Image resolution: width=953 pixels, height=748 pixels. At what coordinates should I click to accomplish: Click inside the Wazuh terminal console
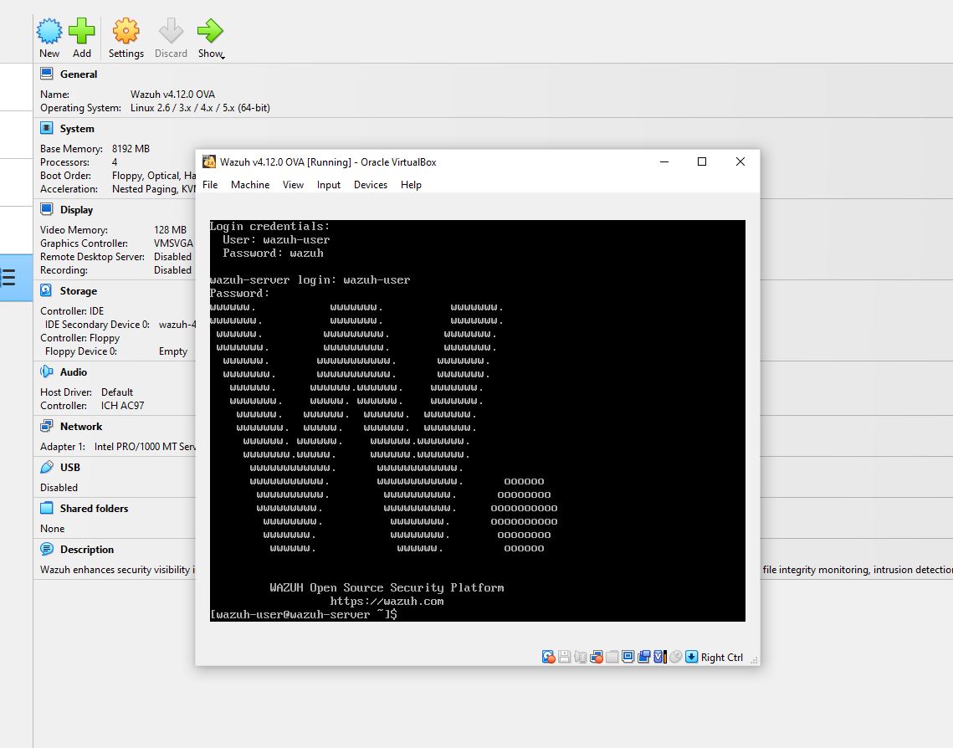[x=477, y=418]
